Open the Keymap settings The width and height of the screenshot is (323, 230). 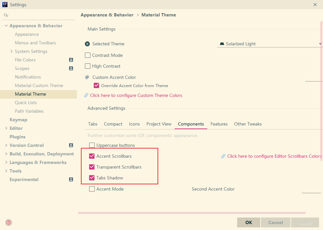(18, 120)
